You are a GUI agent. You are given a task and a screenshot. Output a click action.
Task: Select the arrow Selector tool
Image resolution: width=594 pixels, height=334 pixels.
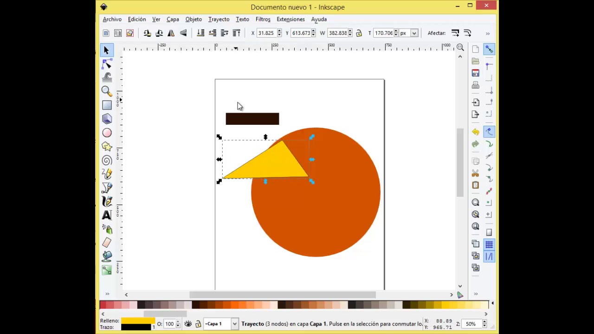tap(106, 50)
